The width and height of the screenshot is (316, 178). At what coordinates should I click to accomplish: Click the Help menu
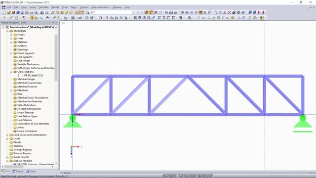127,7
